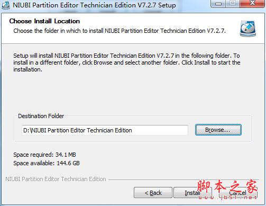The height and width of the screenshot is (206, 266).
Task: Click the Space available 144.6 GB text
Action: [47, 163]
